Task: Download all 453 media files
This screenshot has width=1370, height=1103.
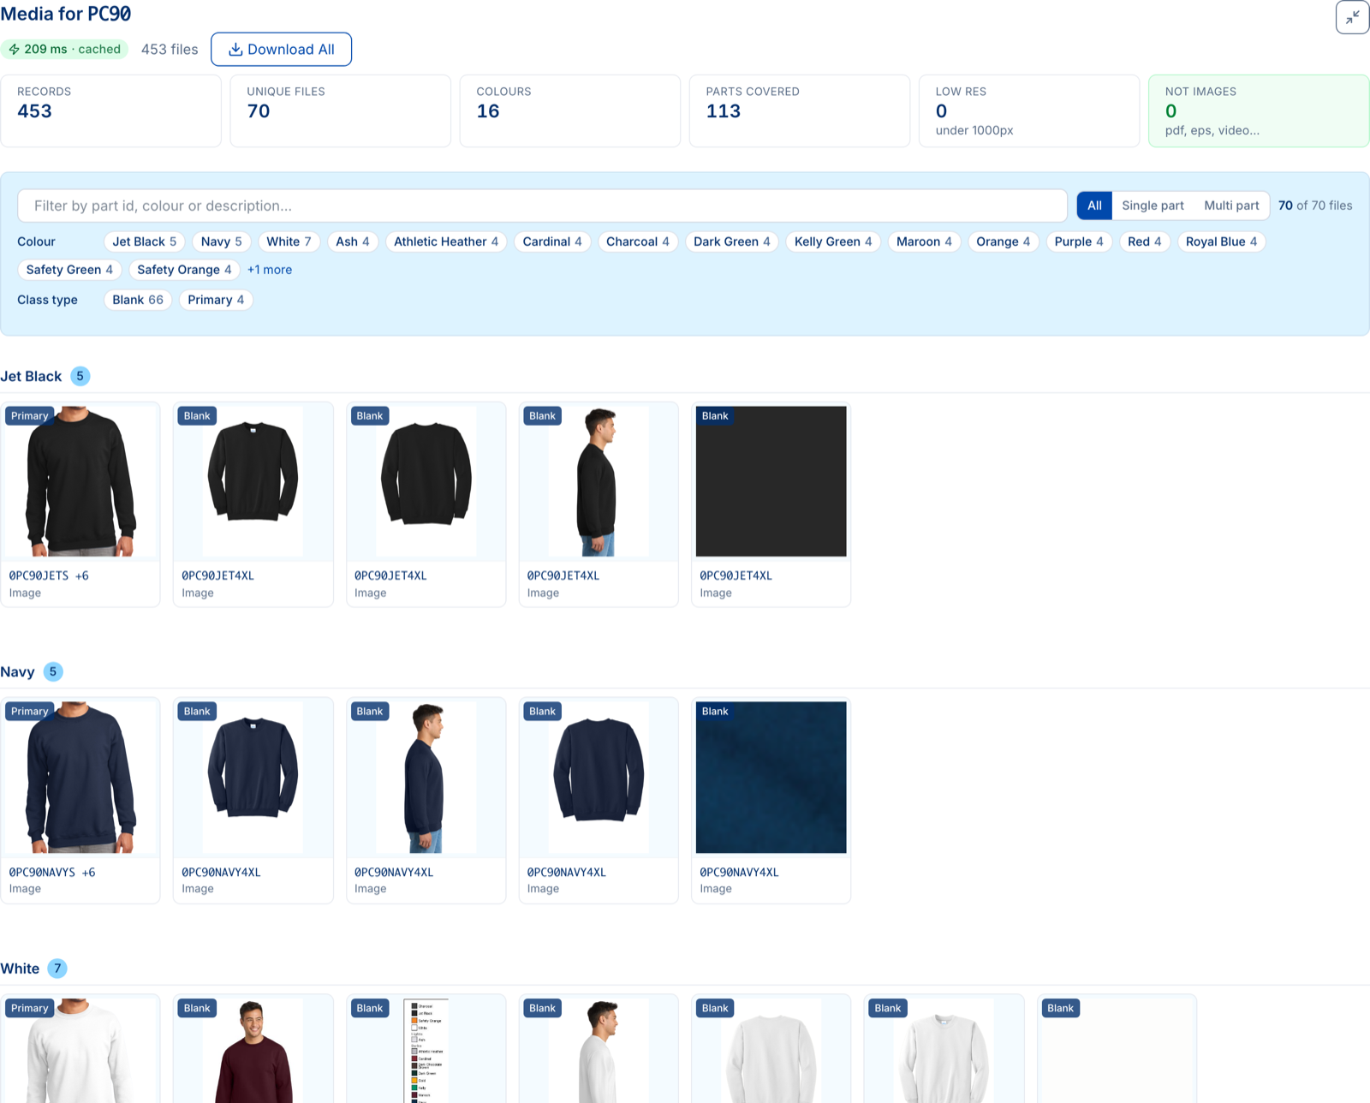Action: point(281,50)
